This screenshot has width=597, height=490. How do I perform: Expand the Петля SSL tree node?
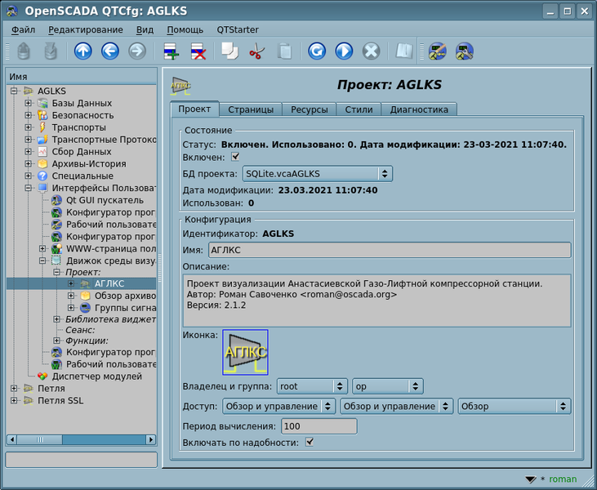click(x=14, y=400)
